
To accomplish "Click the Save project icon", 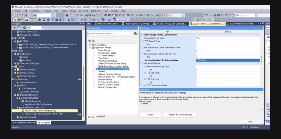I will [22, 15].
